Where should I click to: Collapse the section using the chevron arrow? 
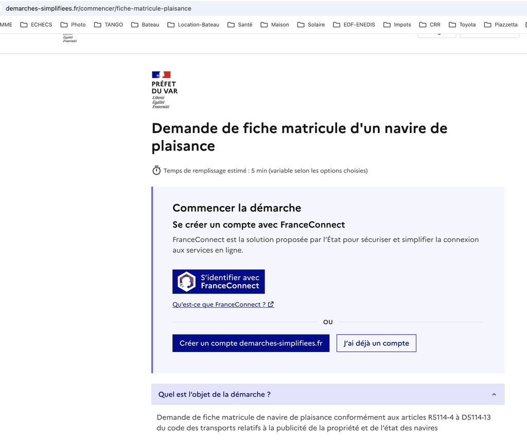point(494,394)
